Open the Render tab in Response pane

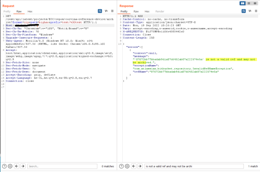159,11
